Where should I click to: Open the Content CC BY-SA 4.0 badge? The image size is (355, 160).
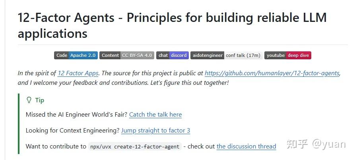126,55
